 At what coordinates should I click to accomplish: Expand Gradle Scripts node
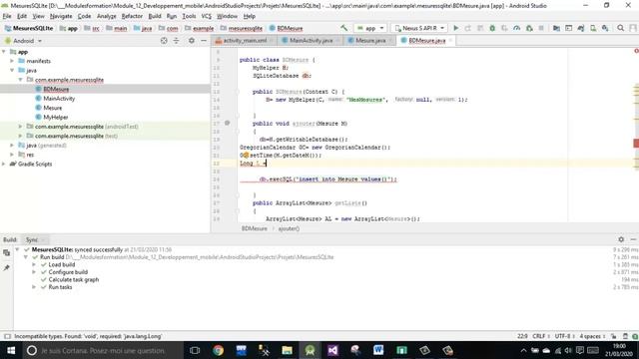4,164
